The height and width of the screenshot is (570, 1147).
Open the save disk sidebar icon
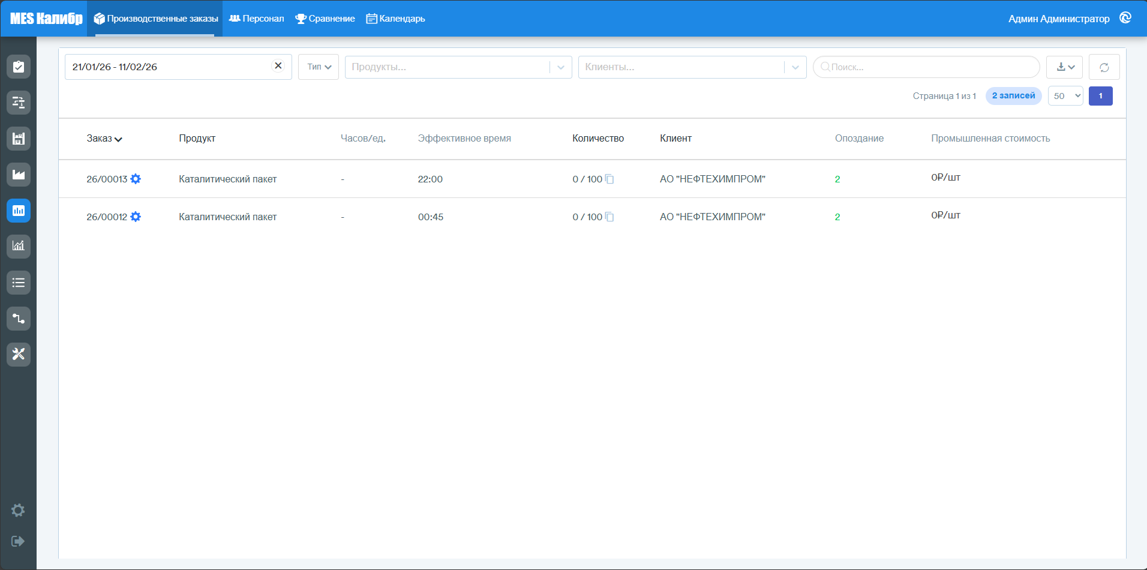point(19,139)
